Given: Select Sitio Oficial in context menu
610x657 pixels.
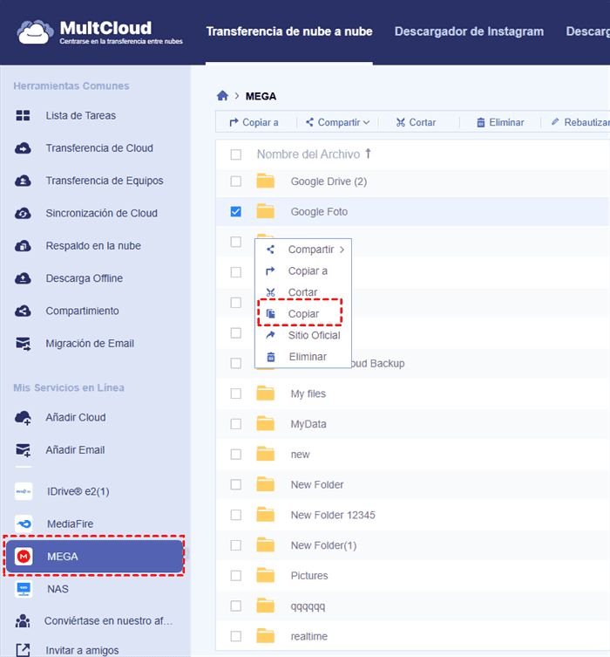Looking at the screenshot, I should 314,335.
